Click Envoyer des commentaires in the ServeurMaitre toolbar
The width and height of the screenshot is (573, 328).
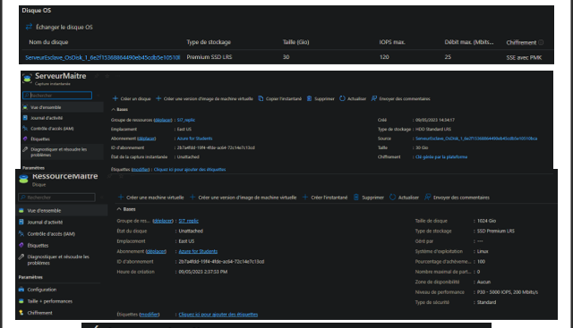point(401,98)
